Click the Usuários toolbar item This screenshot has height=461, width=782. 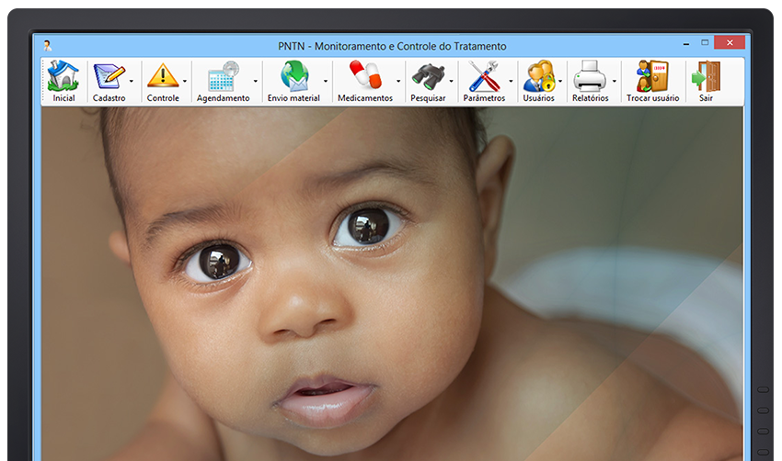(x=538, y=81)
